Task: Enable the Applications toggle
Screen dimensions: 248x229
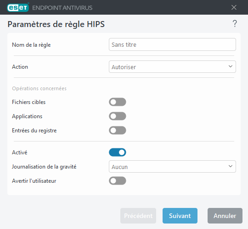Action: pyautogui.click(x=118, y=116)
